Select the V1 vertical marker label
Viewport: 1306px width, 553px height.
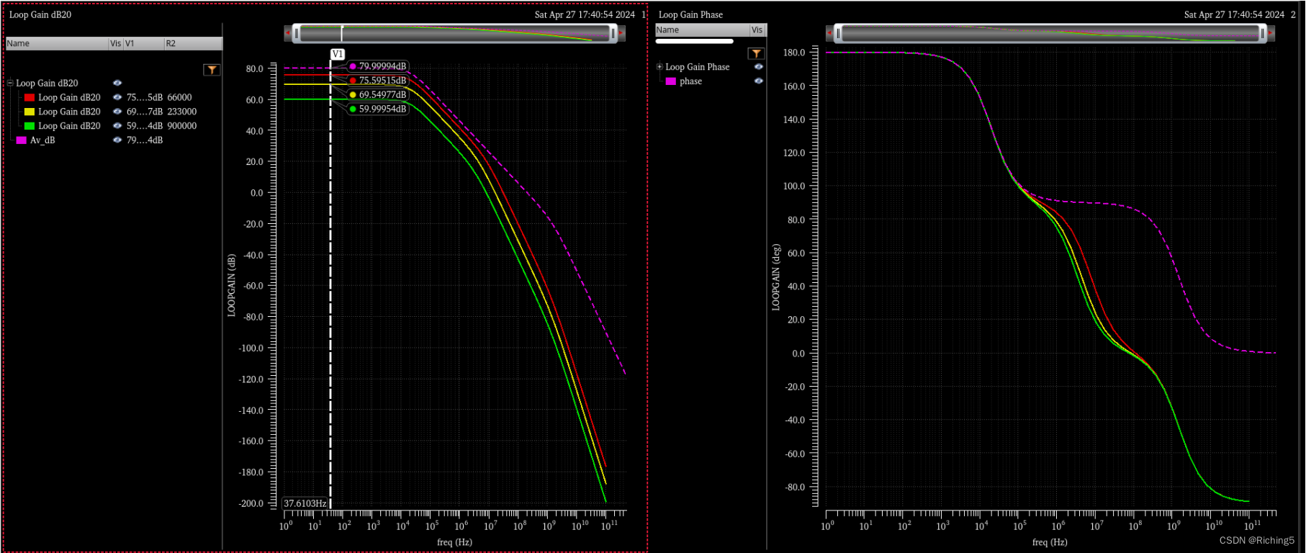(x=338, y=54)
